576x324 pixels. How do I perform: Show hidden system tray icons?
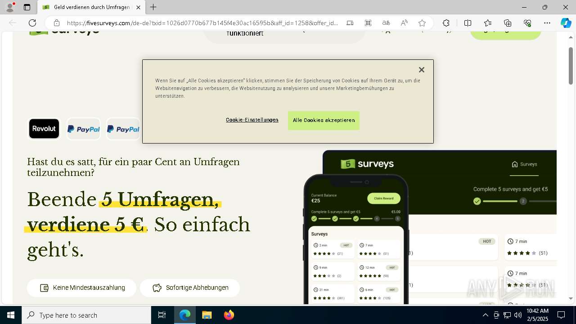(x=486, y=315)
